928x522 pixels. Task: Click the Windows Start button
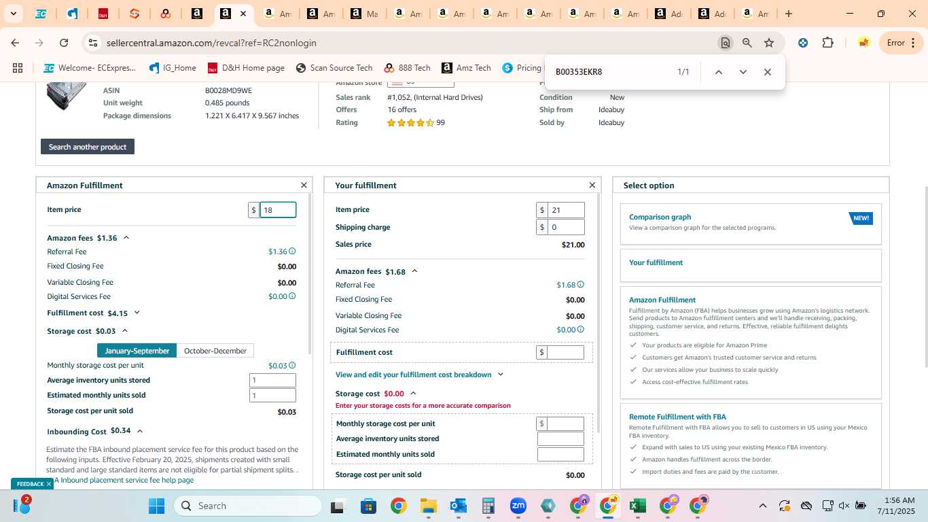(156, 506)
